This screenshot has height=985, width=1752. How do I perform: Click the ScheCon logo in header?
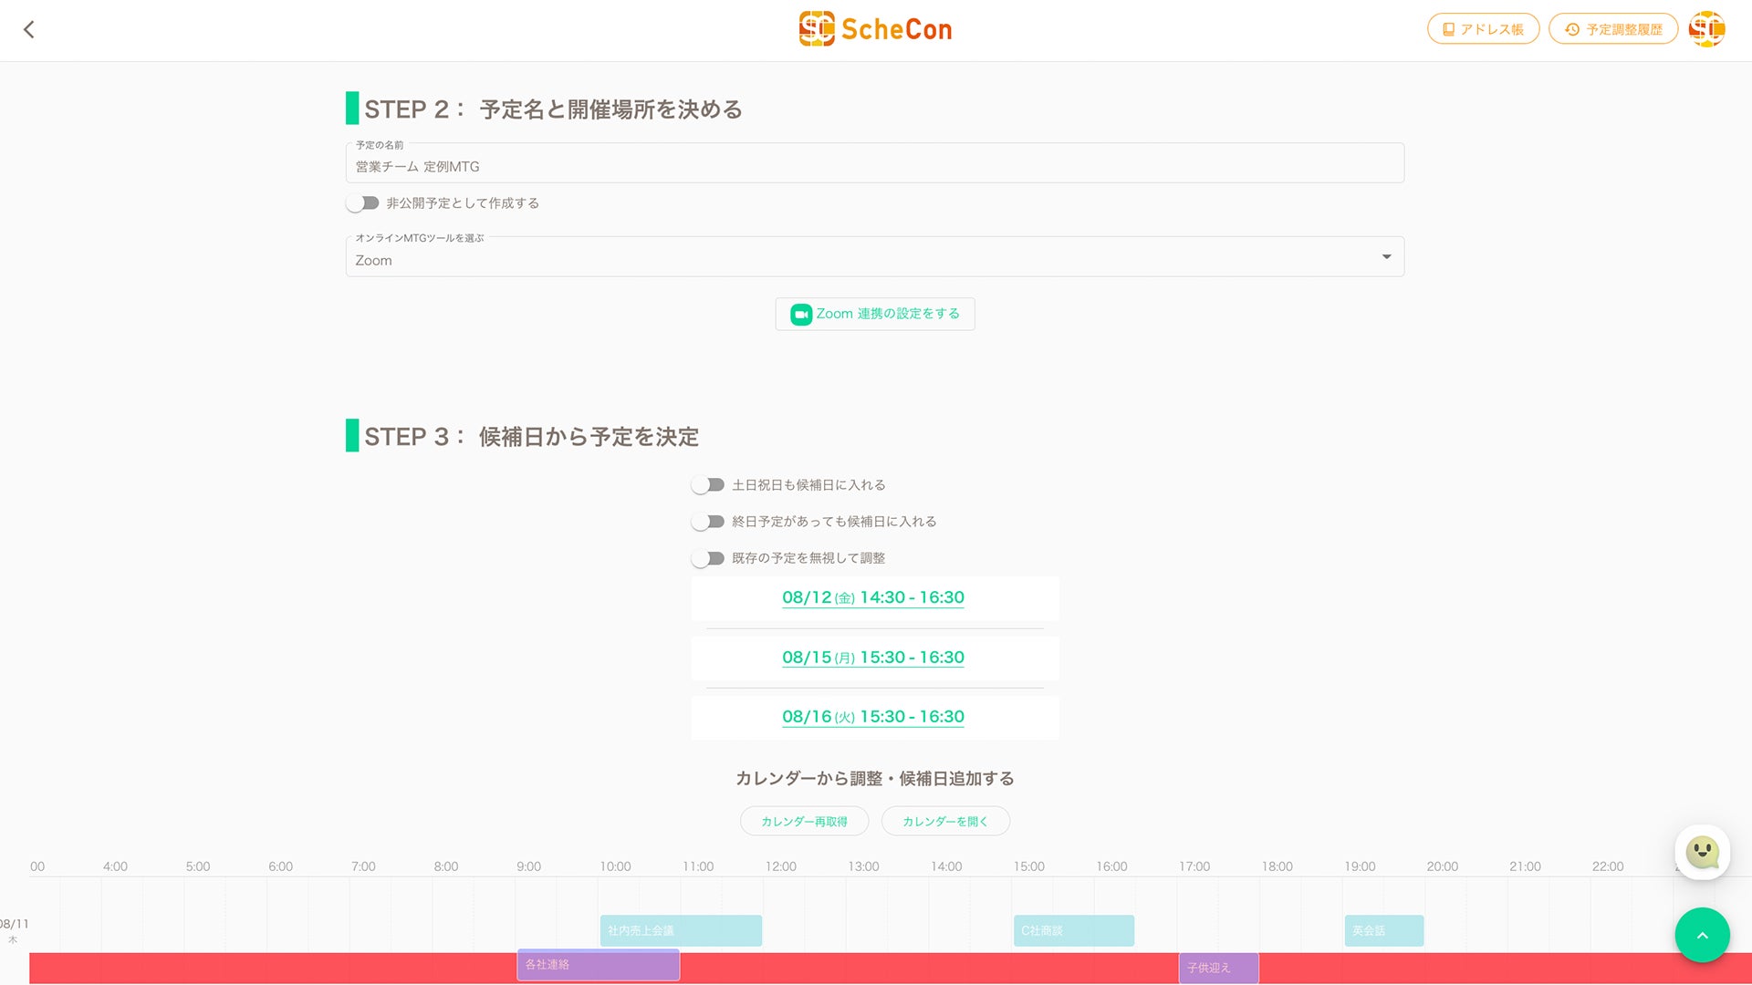(875, 29)
